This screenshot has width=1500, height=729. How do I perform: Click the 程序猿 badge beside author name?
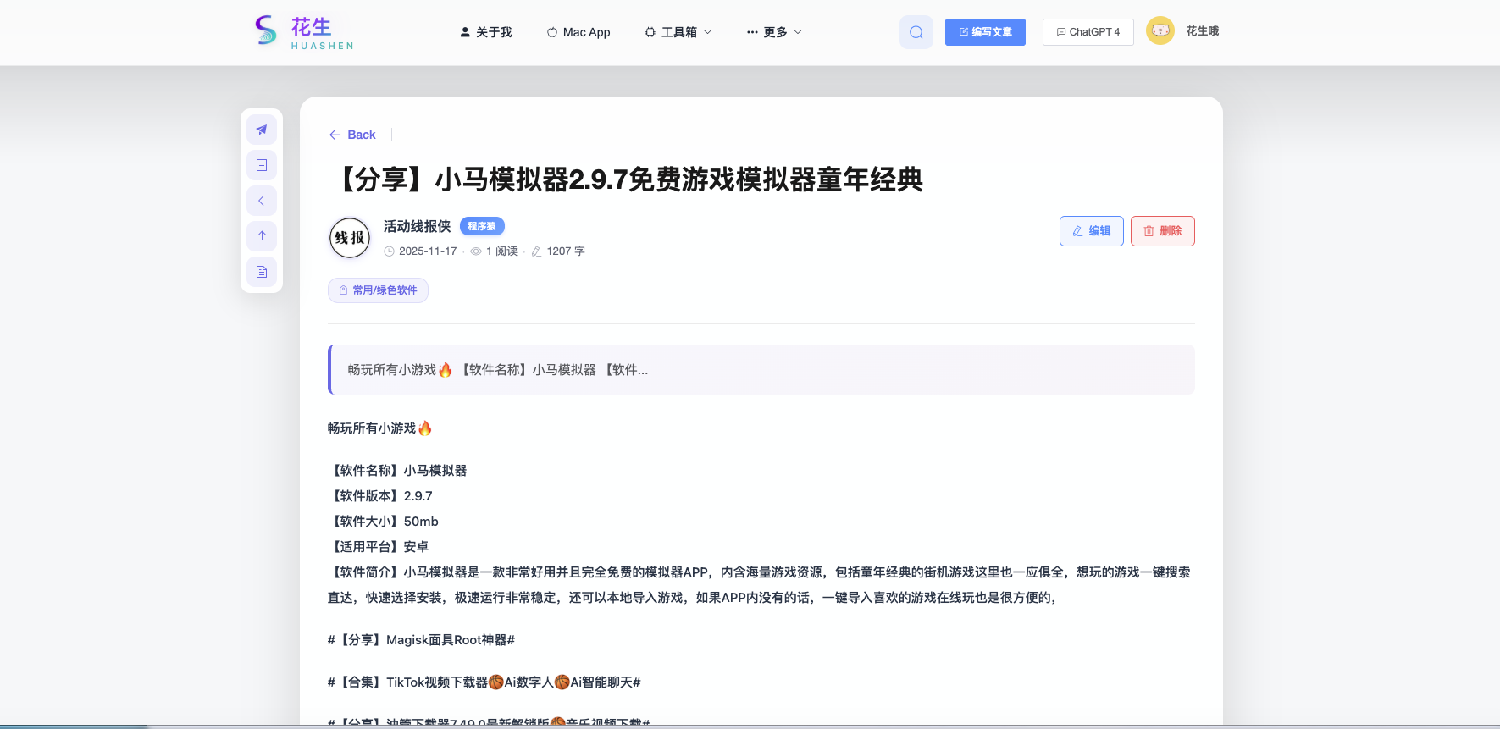click(482, 226)
